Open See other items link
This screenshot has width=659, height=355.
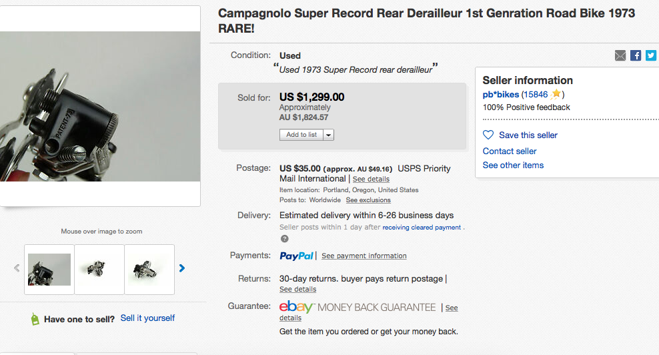[x=513, y=165]
